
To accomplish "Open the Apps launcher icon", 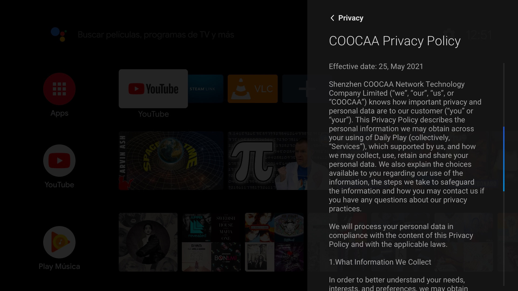I will [x=59, y=89].
